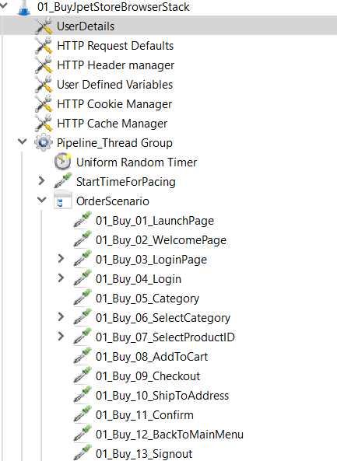The width and height of the screenshot is (337, 461).
Task: Select User Defined Variables element
Action: (x=114, y=85)
